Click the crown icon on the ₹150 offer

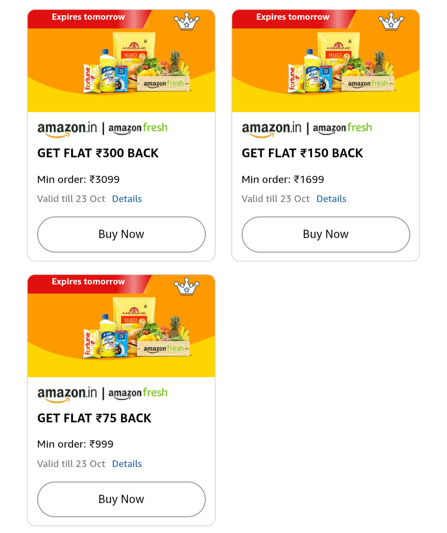point(391,22)
